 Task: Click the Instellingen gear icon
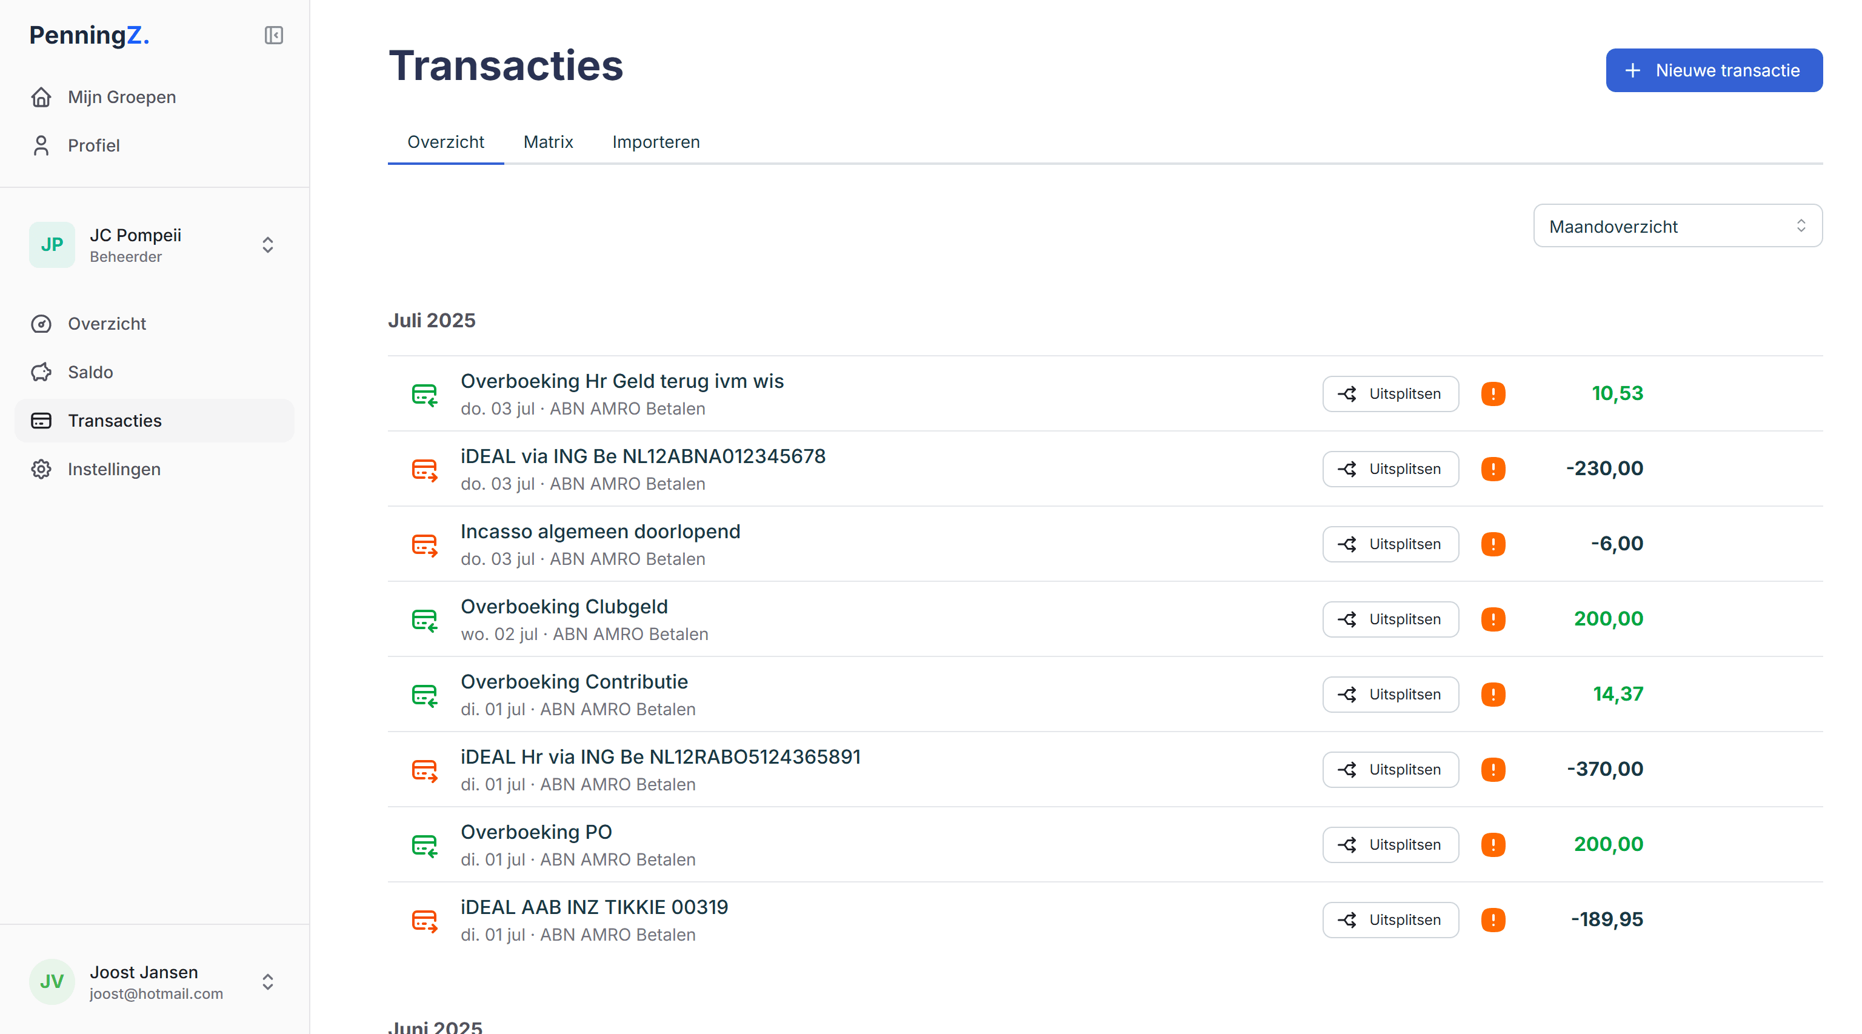pyautogui.click(x=41, y=469)
